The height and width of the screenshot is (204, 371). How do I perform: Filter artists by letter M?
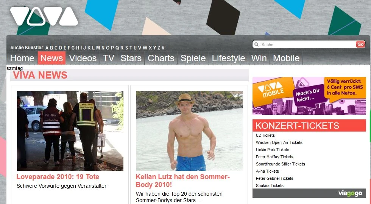pos(98,48)
